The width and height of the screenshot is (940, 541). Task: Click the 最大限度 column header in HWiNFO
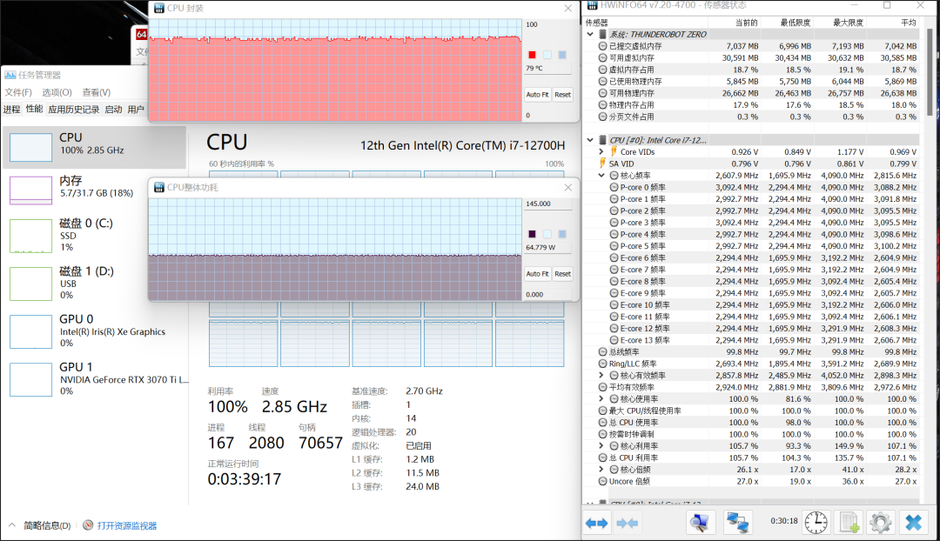(848, 22)
